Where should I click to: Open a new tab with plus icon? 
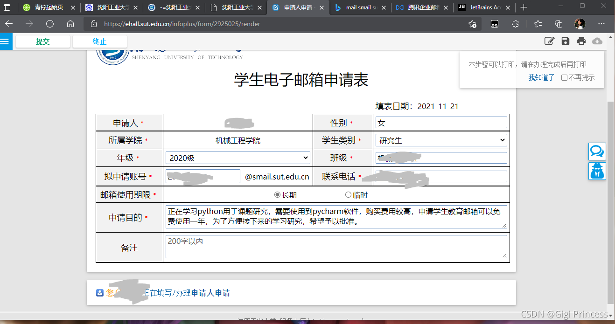pyautogui.click(x=524, y=7)
